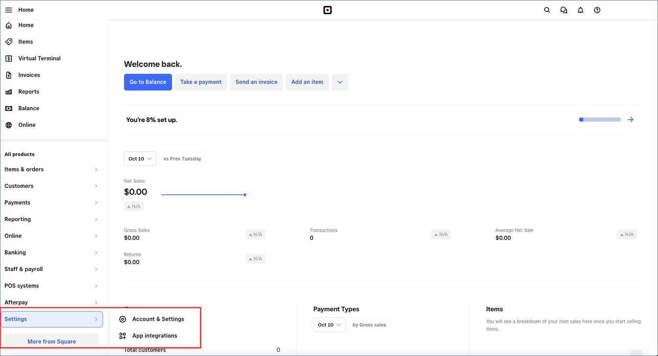Click the Online globe icon in sidebar
Viewport: 658px width, 356px height.
[9, 125]
